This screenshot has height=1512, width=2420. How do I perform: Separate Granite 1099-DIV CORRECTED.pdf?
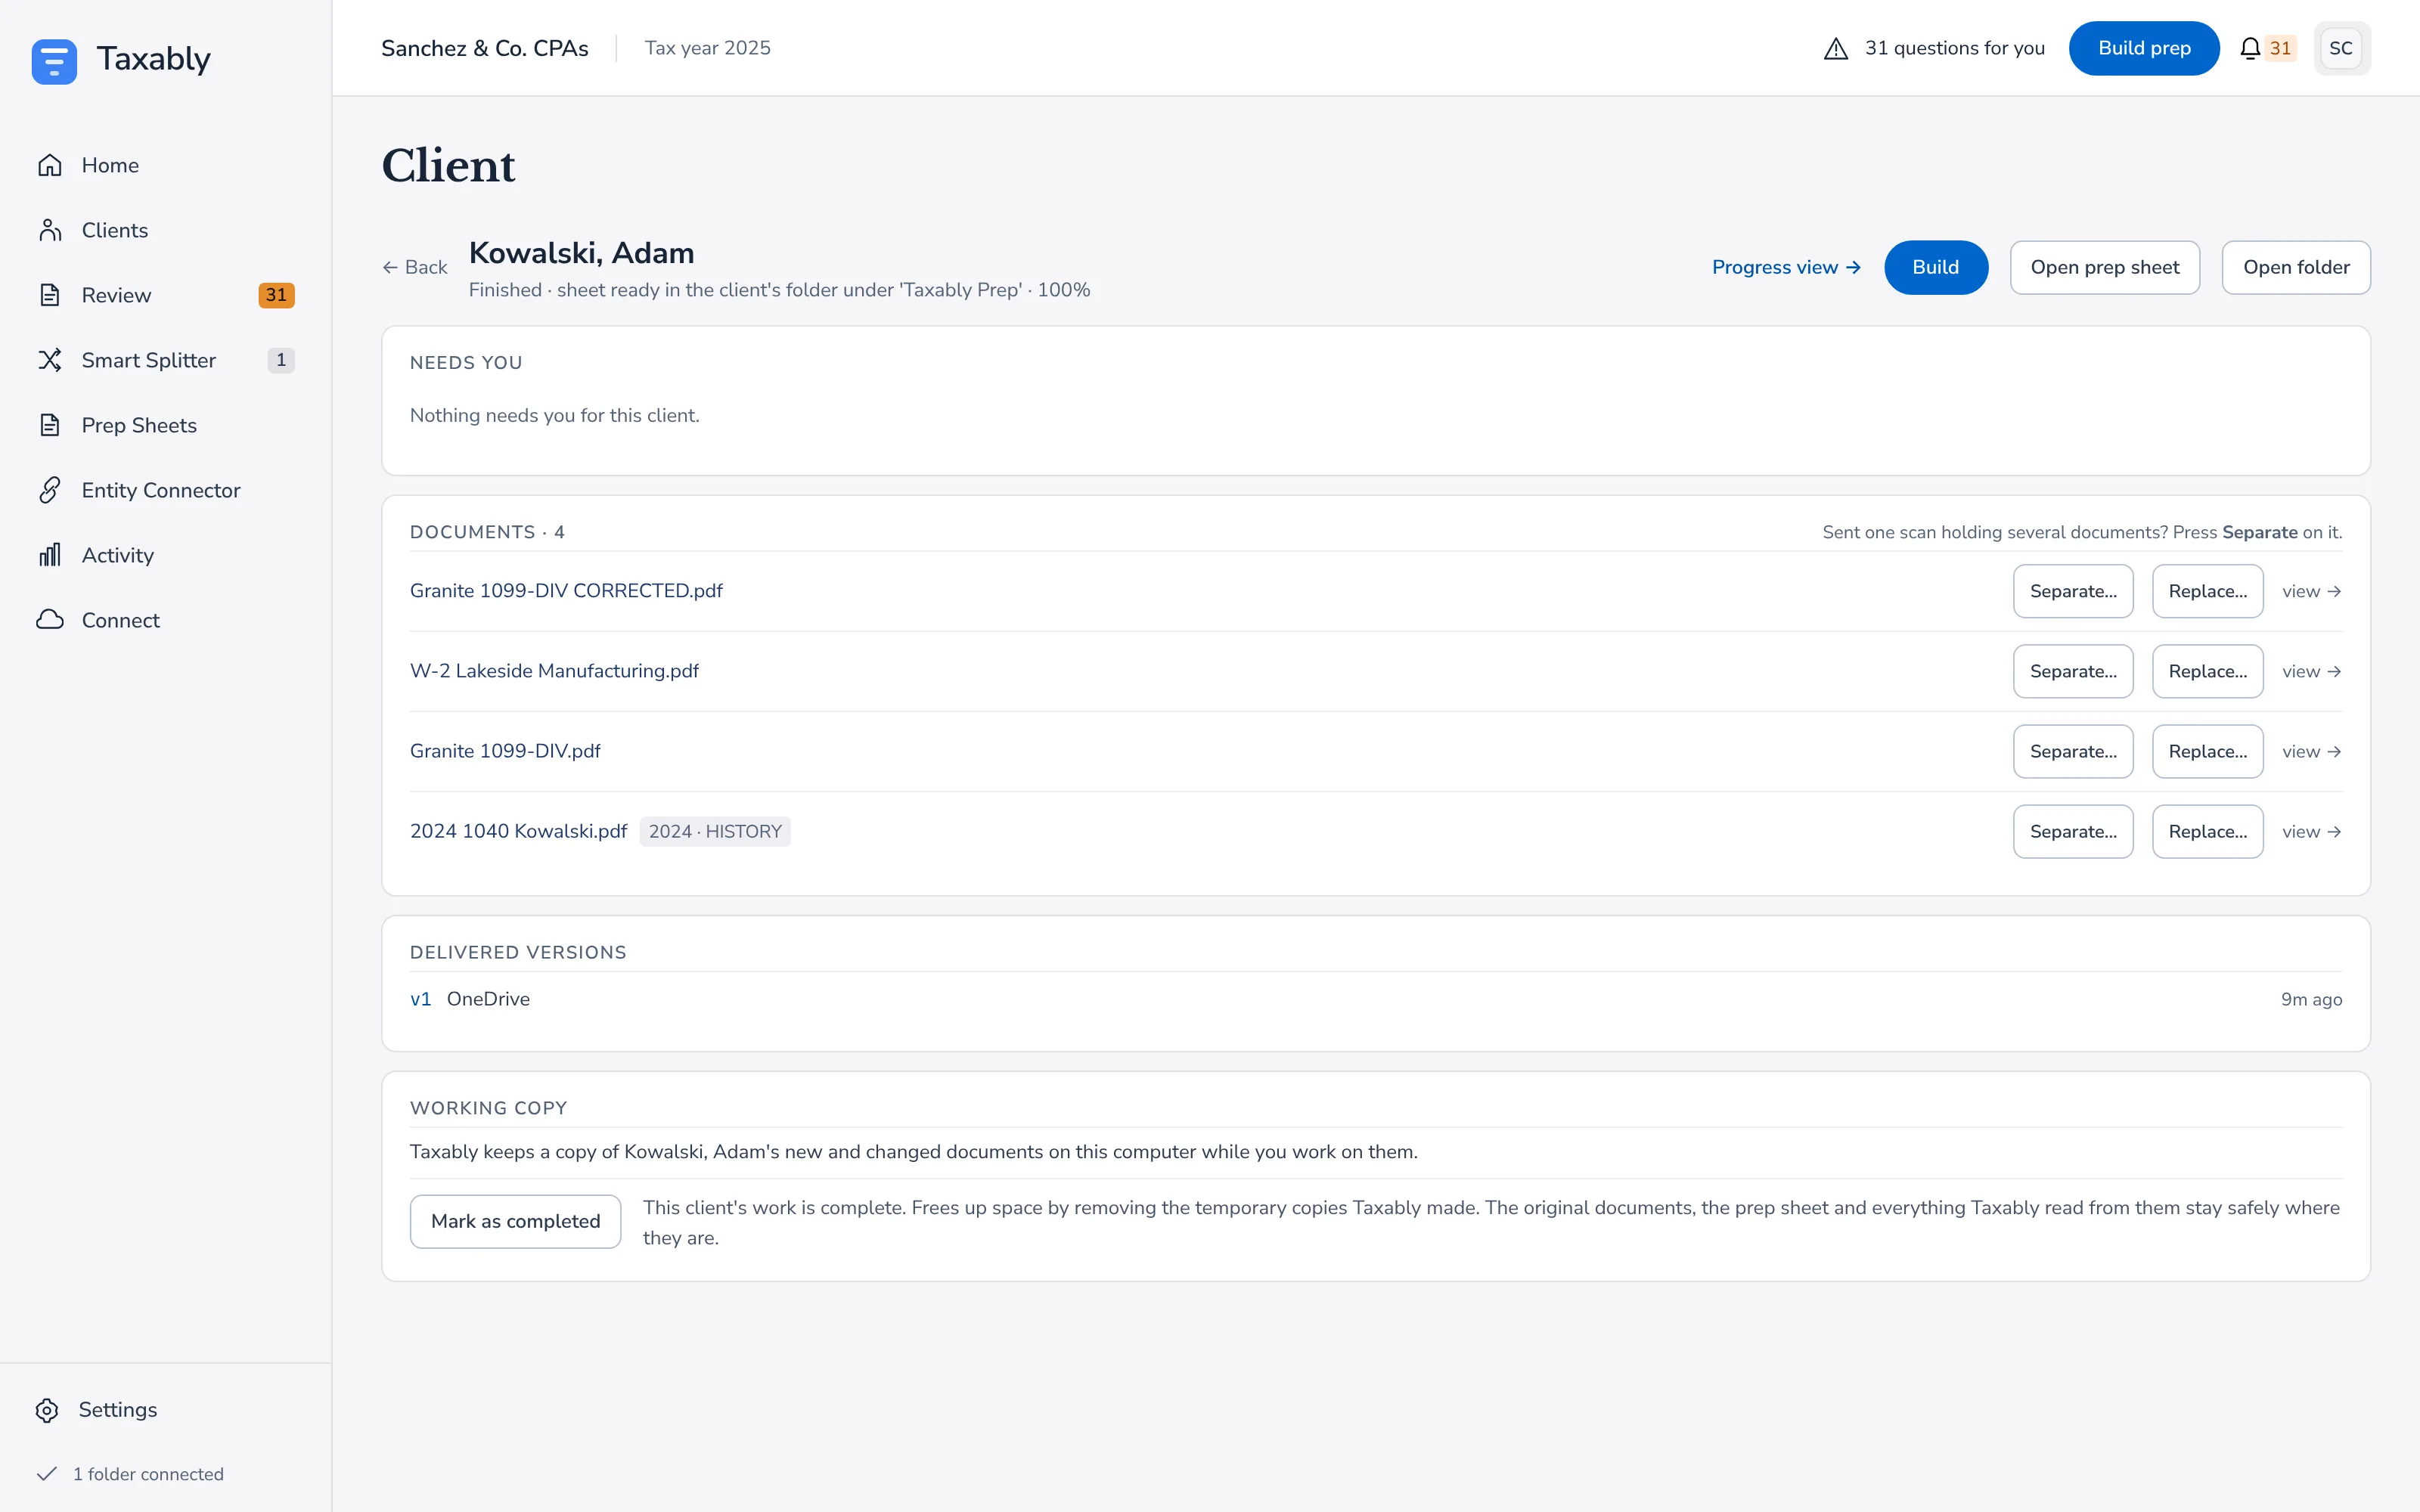tap(2073, 591)
